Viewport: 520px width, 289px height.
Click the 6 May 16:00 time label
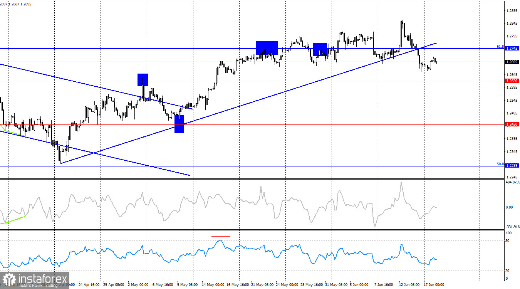coord(163,285)
